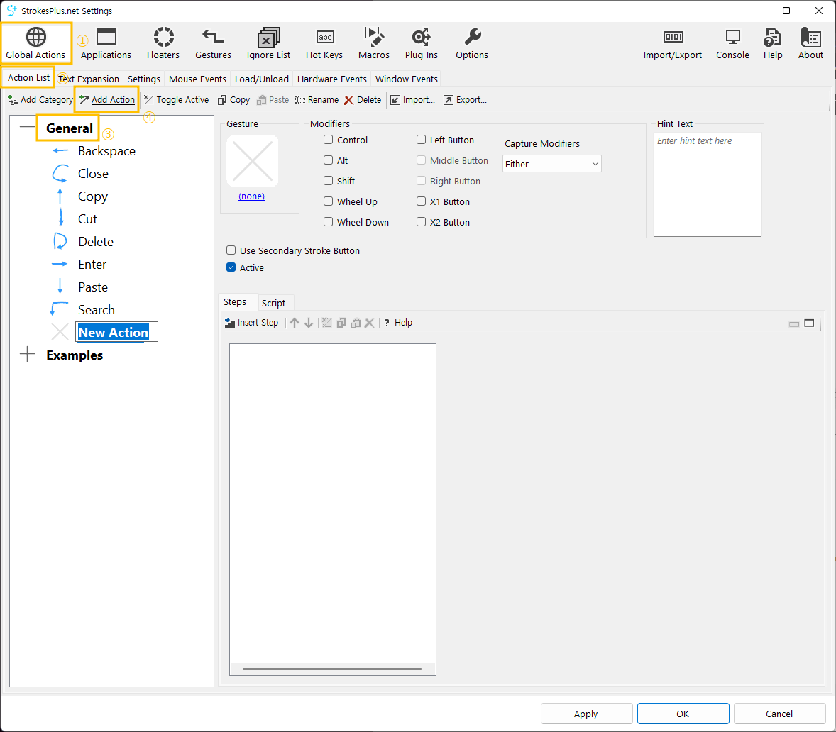Click Import... in the action toolbar
This screenshot has height=732, width=836.
(412, 99)
